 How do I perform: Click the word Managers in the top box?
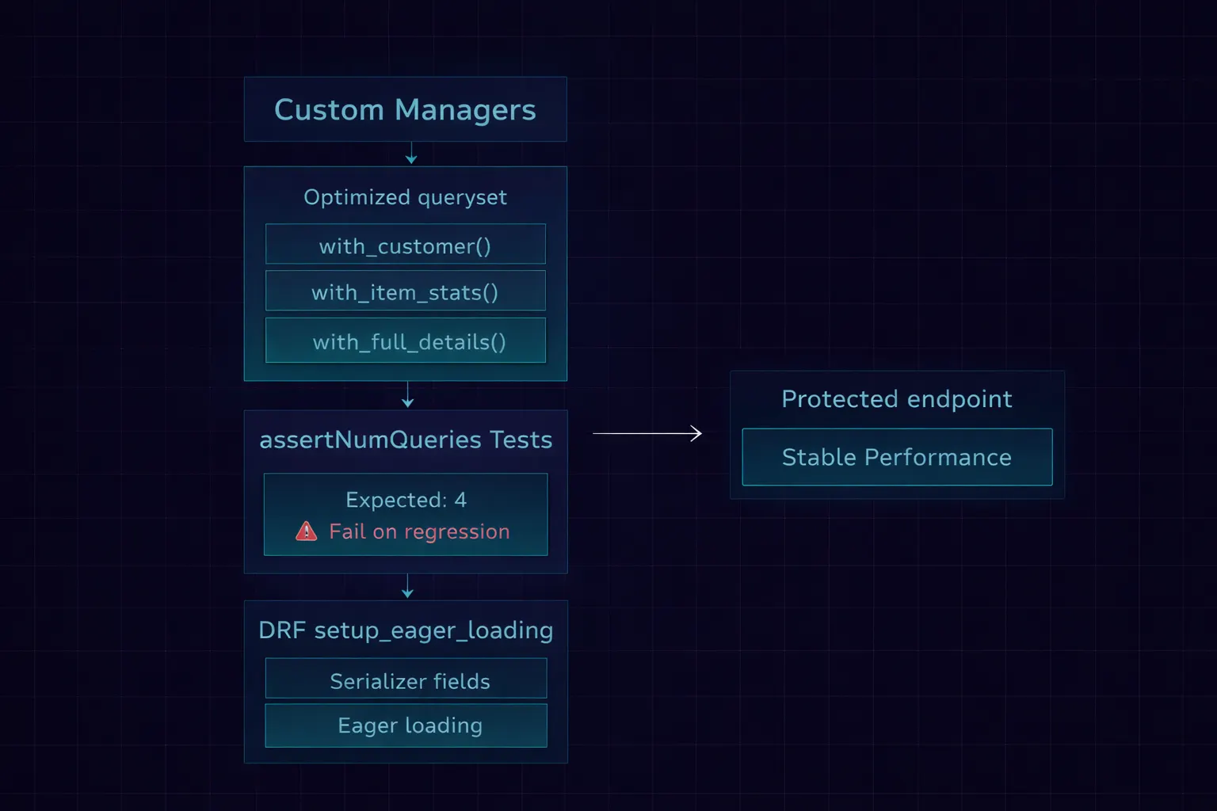pyautogui.click(x=465, y=110)
